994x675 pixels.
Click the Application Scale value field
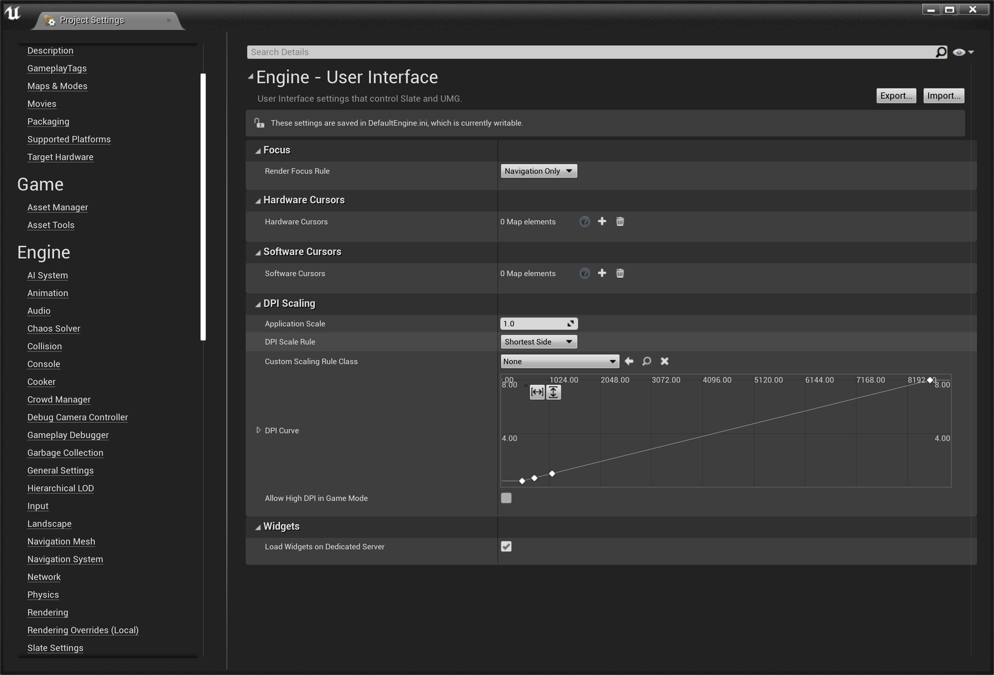[539, 323]
